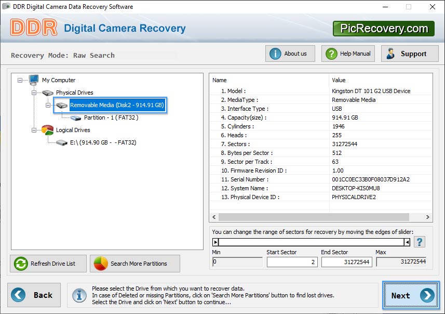
Task: Click the application icon in title bar
Action: coord(6,6)
